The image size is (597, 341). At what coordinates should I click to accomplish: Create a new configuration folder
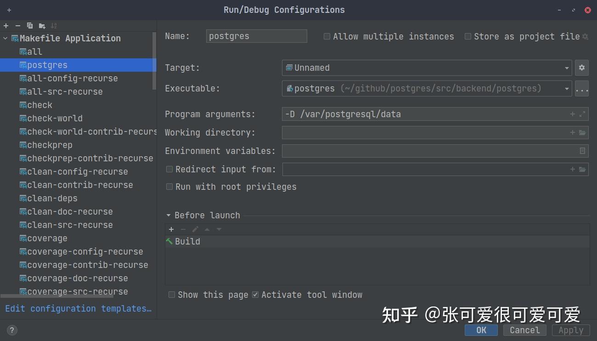coord(41,26)
